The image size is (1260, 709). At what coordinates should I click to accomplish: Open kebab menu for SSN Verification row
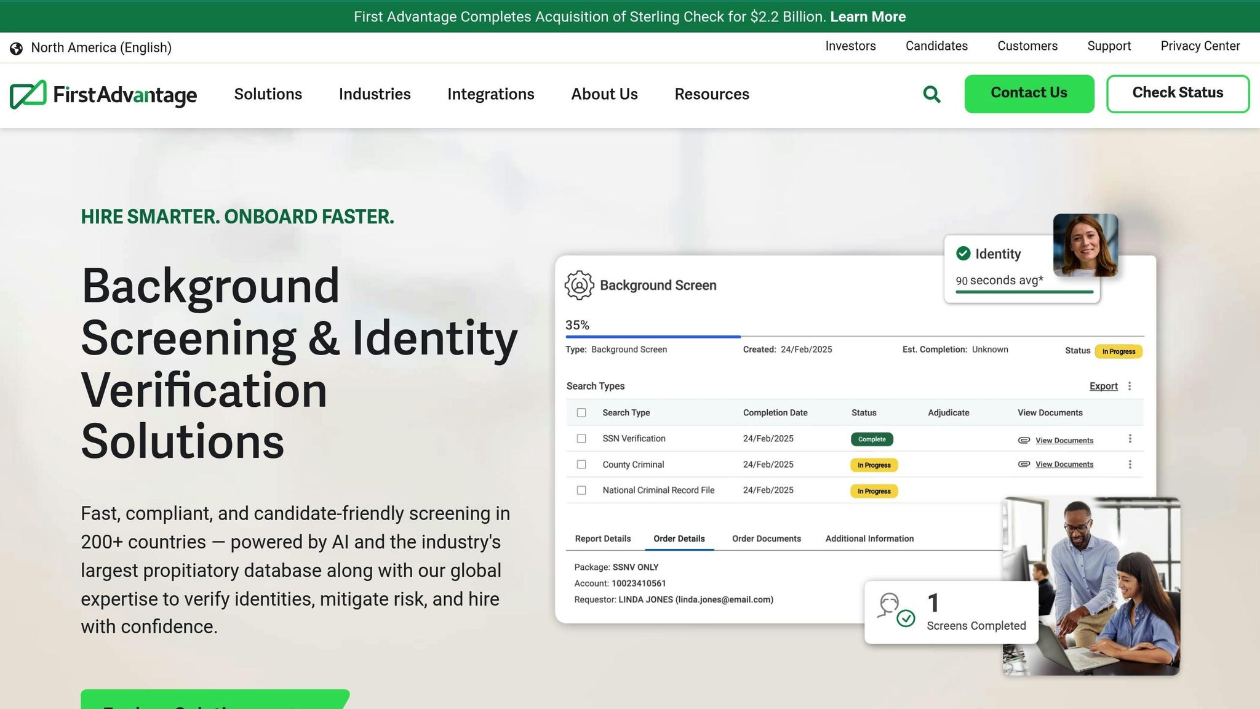(1130, 439)
